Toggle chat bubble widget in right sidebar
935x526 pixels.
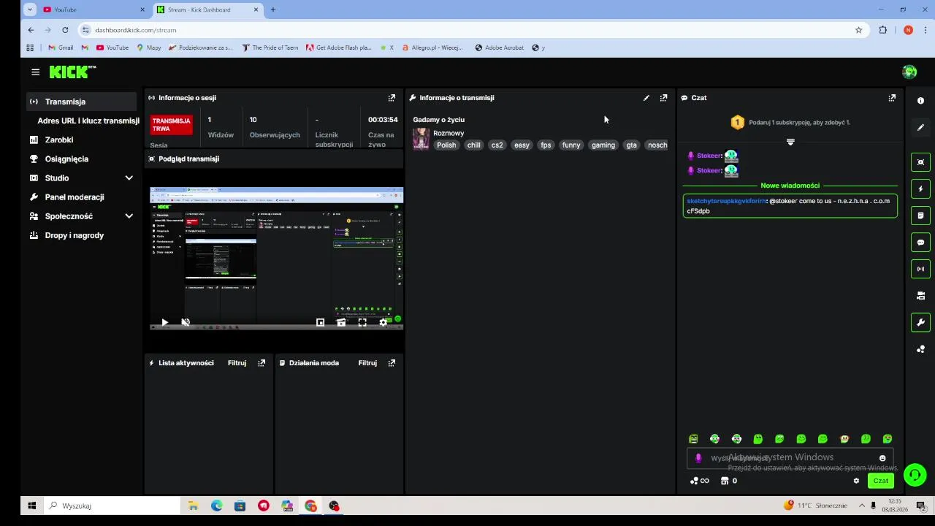coord(920,242)
